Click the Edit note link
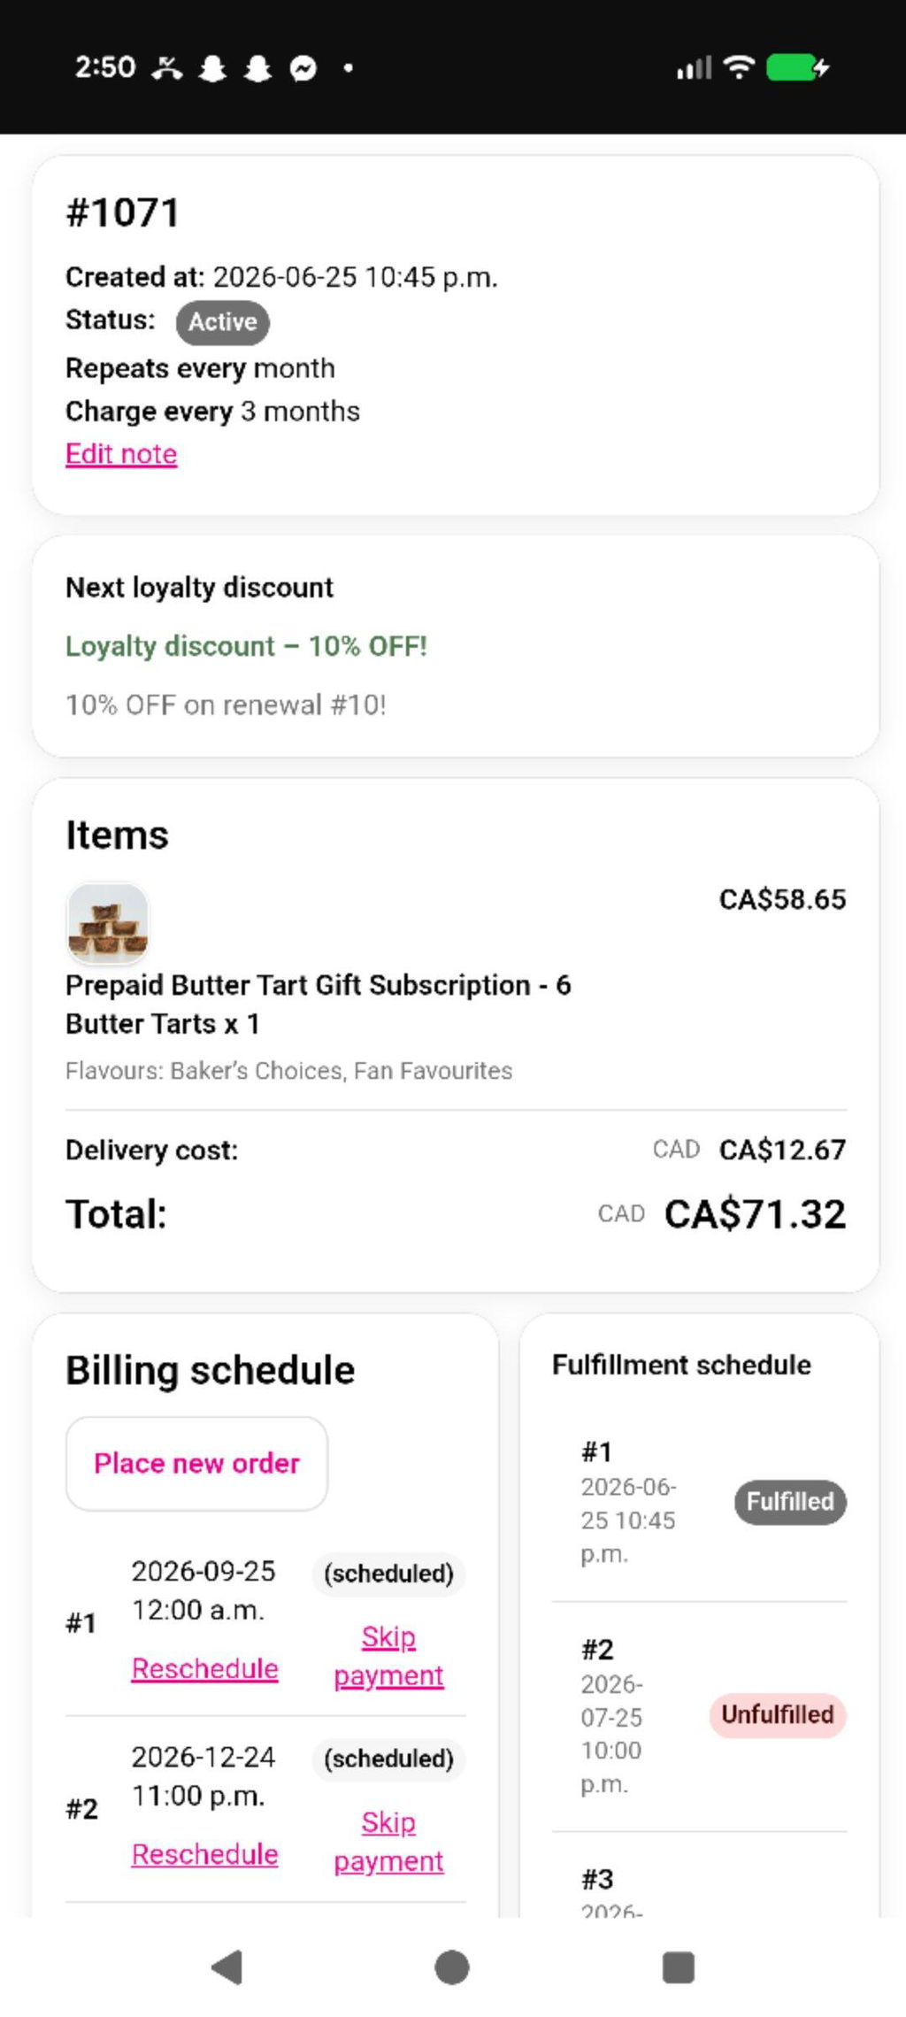 click(x=121, y=454)
